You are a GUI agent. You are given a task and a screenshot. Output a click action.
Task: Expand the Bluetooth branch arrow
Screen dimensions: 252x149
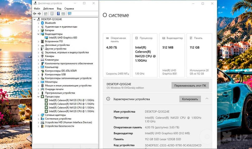pyautogui.click(x=38, y=23)
